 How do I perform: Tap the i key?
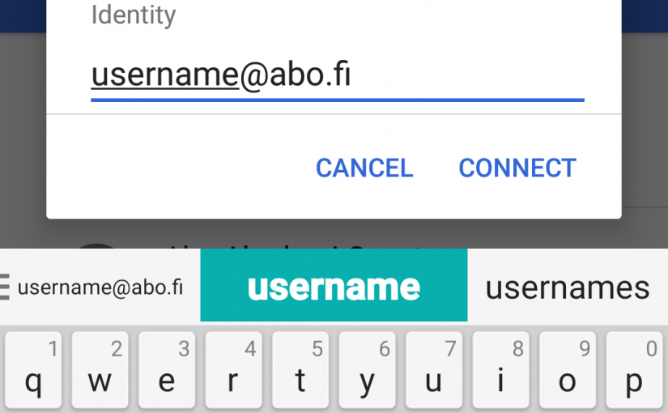click(x=500, y=370)
